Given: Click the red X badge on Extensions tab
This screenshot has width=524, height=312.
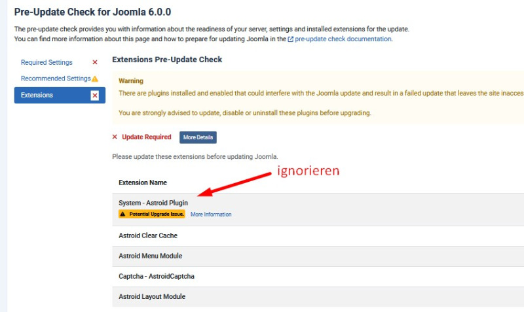Looking at the screenshot, I should (x=95, y=95).
